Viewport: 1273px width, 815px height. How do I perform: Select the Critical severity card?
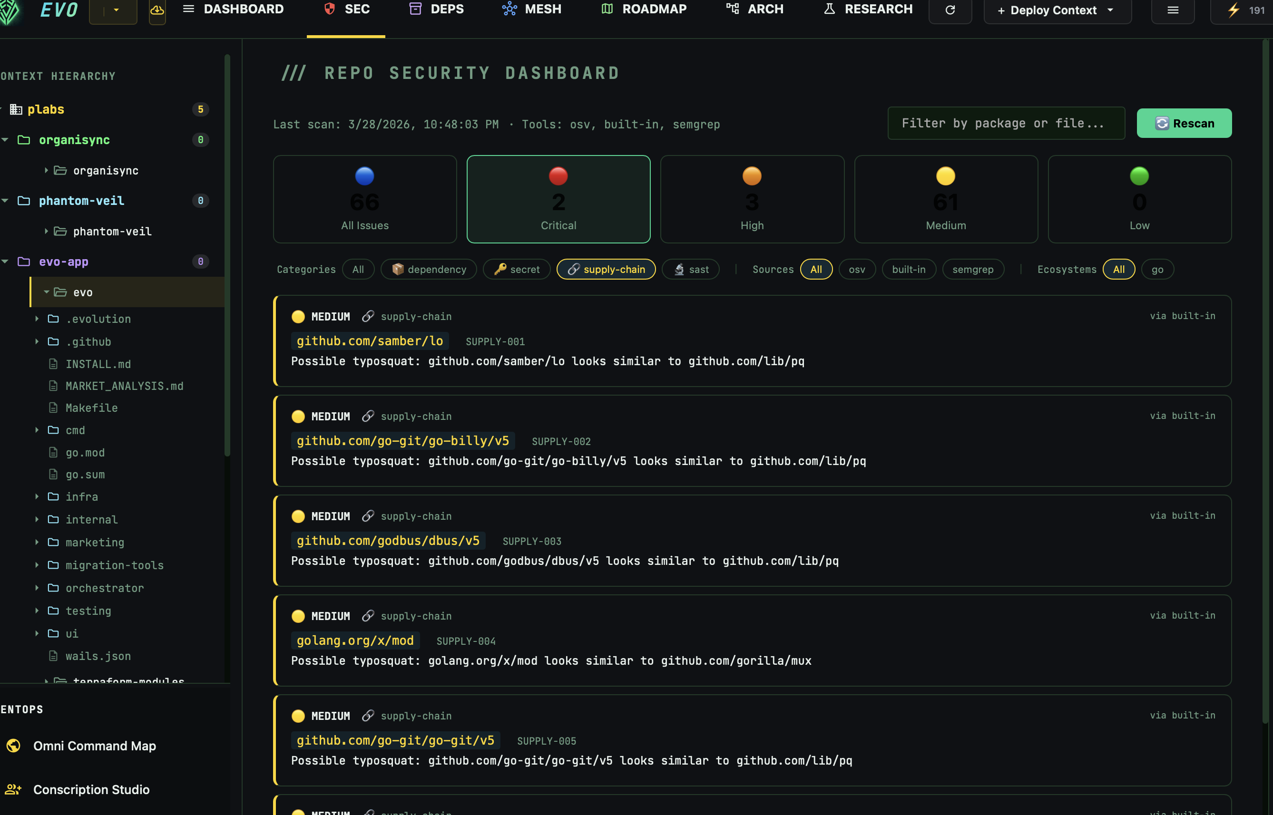[x=558, y=199]
